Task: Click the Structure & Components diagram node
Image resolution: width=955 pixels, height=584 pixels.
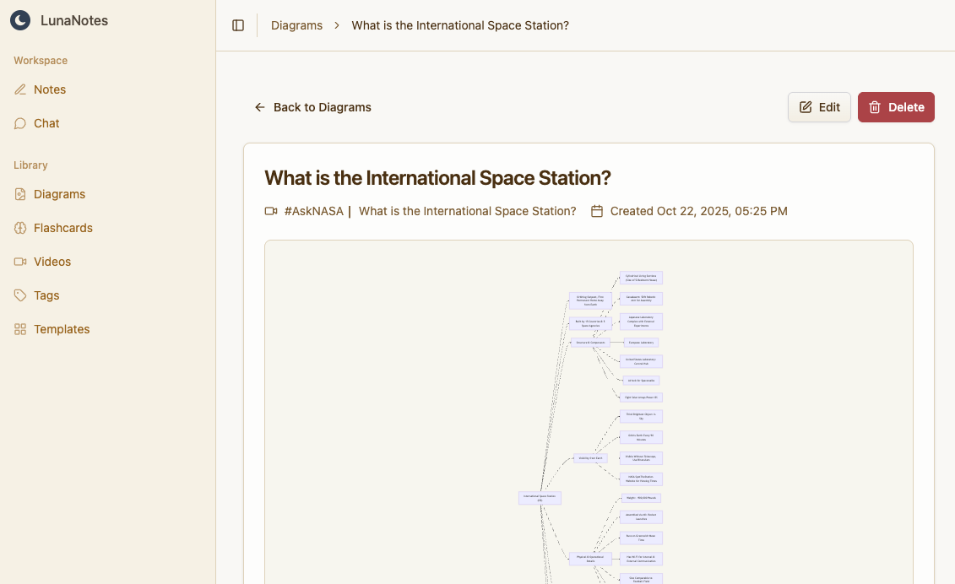Action: tap(590, 343)
